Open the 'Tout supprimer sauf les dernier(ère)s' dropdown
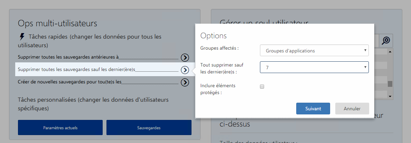 pos(314,67)
